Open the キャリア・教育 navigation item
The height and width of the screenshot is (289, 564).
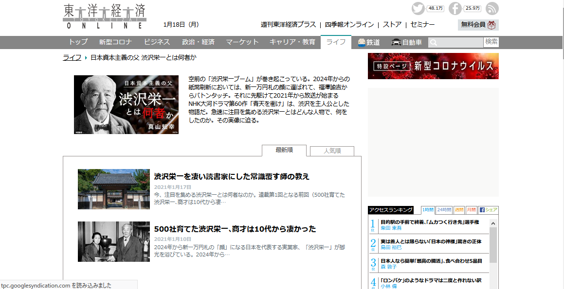[x=292, y=42]
